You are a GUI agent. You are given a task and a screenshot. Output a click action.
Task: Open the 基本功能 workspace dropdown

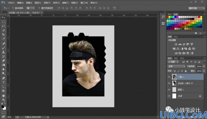(196, 8)
